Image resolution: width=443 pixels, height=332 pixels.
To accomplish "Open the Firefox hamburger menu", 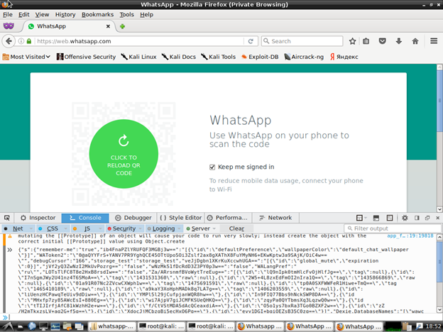I will 433,41.
